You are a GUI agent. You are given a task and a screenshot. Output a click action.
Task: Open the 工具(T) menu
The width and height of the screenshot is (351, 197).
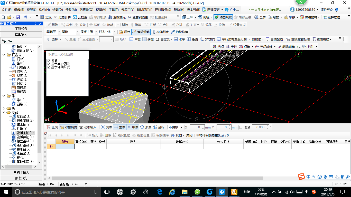[114, 10]
